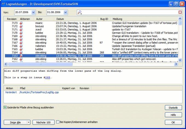
Task: Click the 'Verändert' action entry
Action: [x=11, y=92]
